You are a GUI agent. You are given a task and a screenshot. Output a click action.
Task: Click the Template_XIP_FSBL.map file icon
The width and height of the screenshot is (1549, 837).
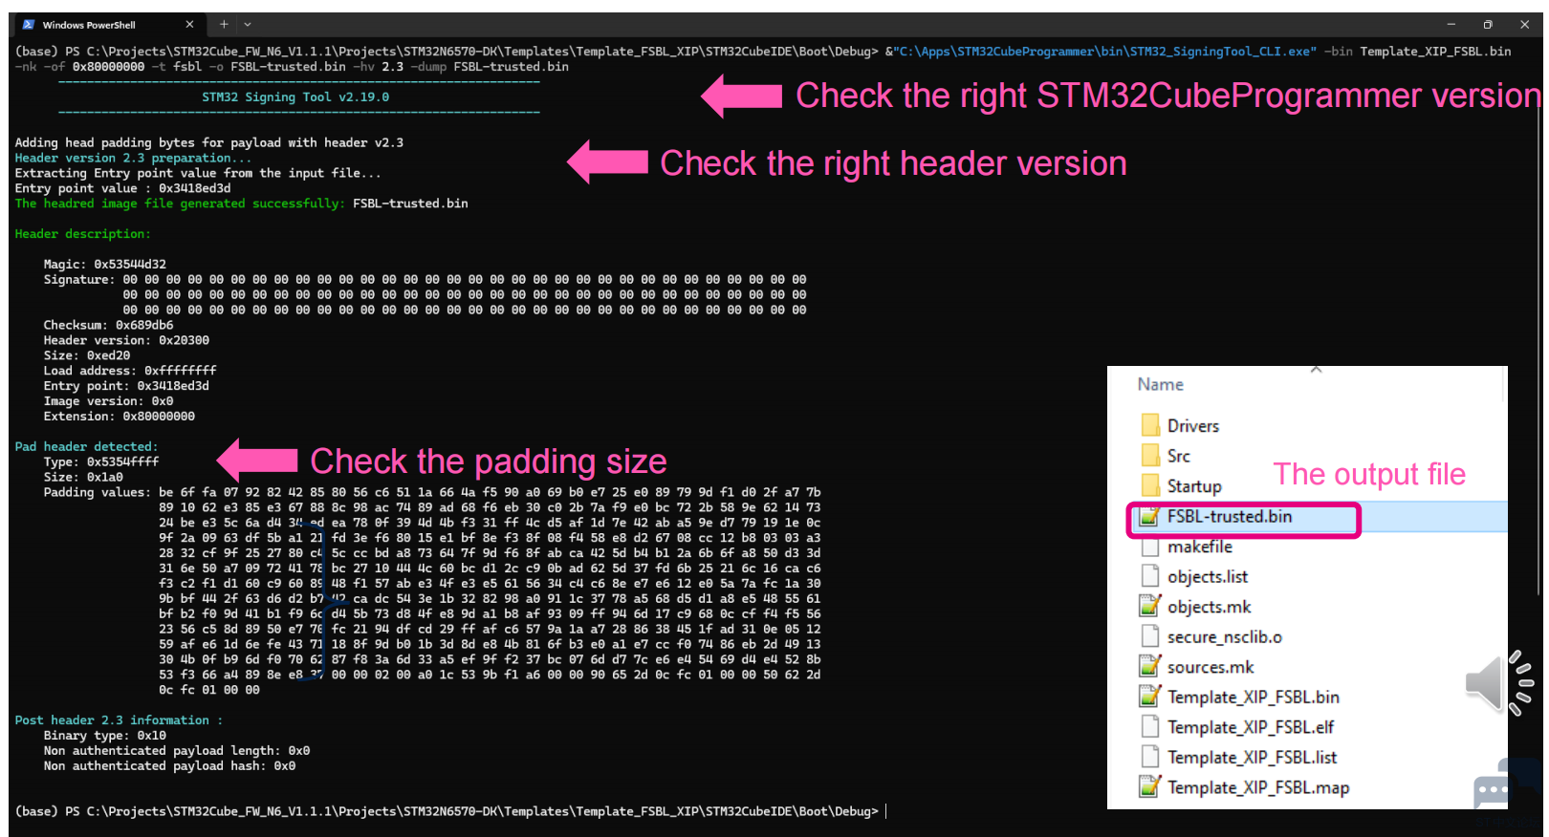pos(1149,787)
